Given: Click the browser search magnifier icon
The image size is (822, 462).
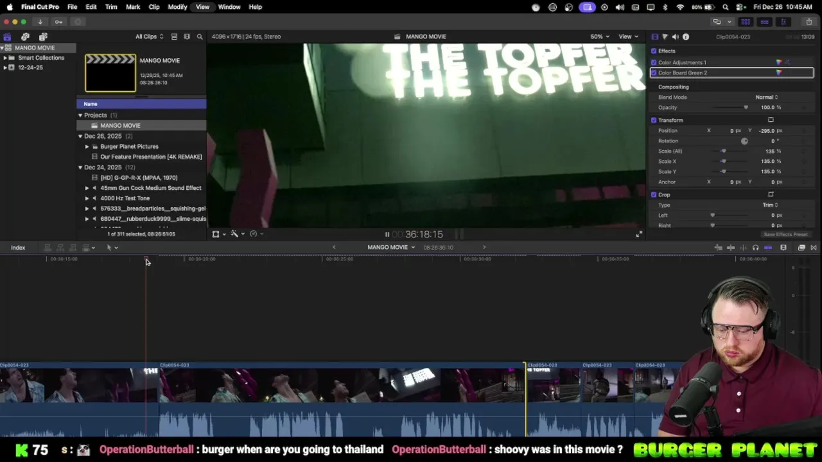Looking at the screenshot, I should click(200, 37).
